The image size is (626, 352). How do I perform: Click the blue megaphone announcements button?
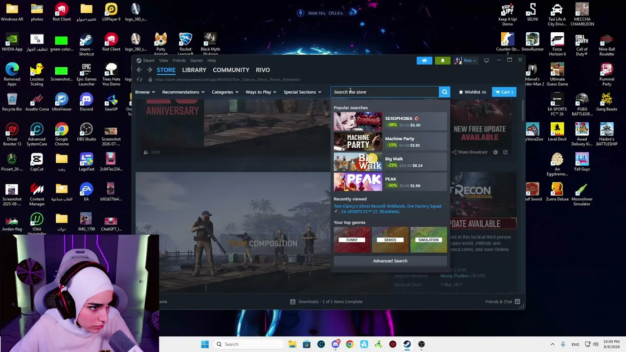pos(424,61)
